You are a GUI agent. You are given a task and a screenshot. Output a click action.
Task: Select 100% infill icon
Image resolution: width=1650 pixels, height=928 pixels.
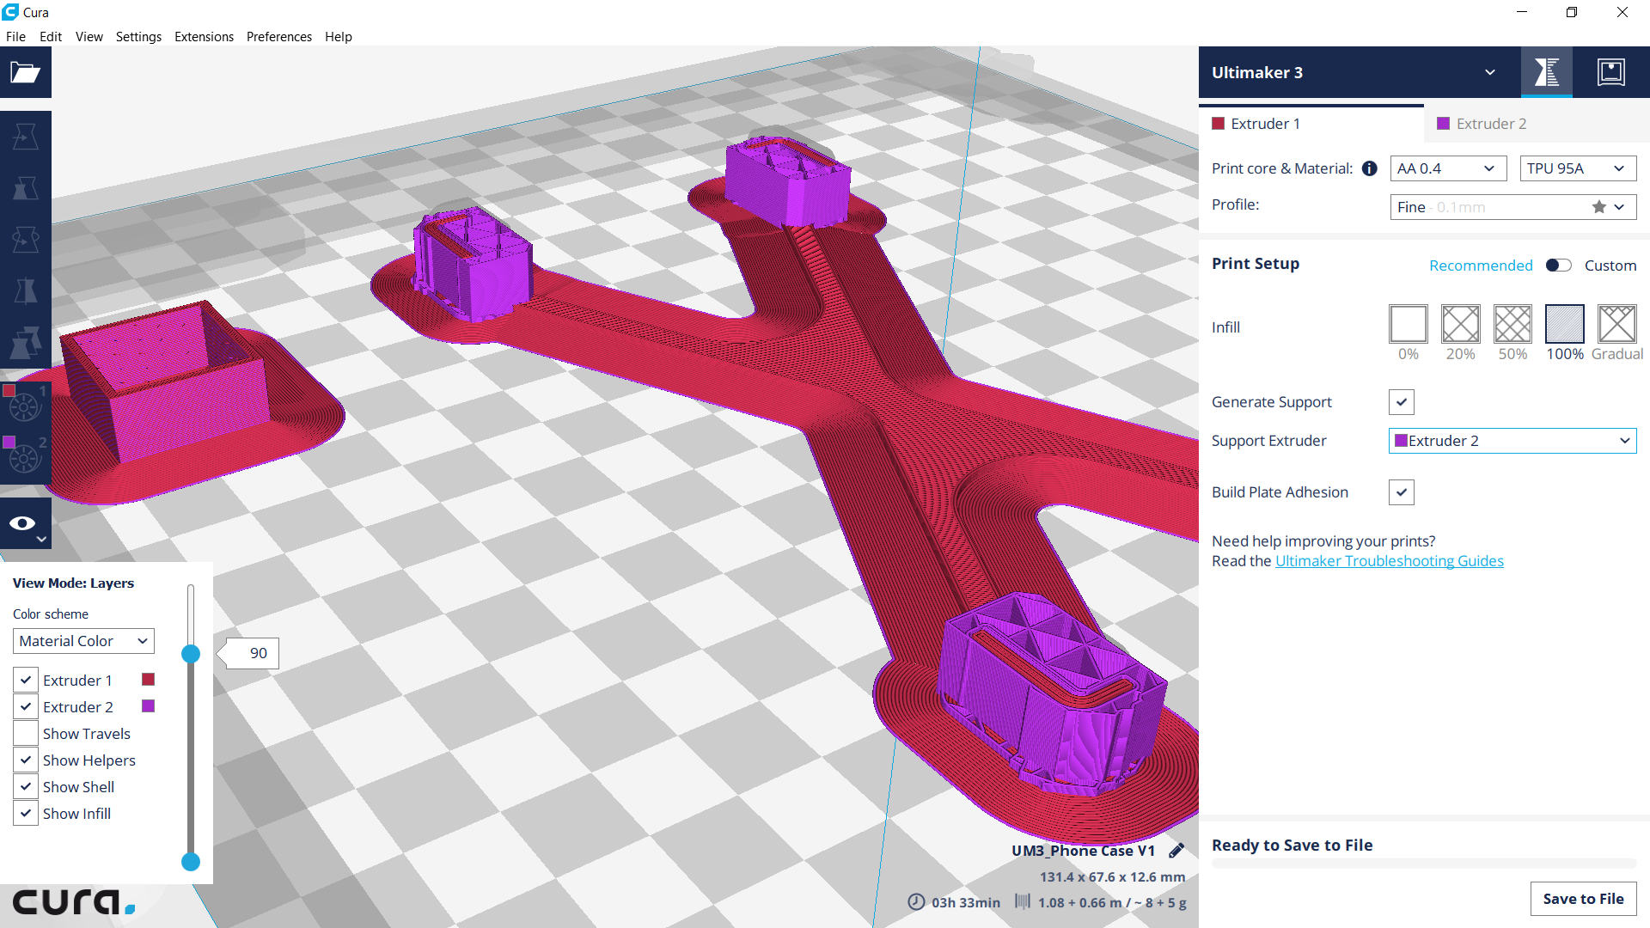[1565, 324]
